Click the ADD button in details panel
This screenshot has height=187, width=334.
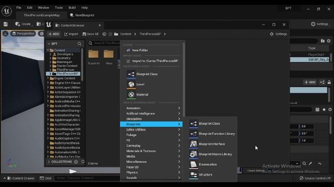310,82
